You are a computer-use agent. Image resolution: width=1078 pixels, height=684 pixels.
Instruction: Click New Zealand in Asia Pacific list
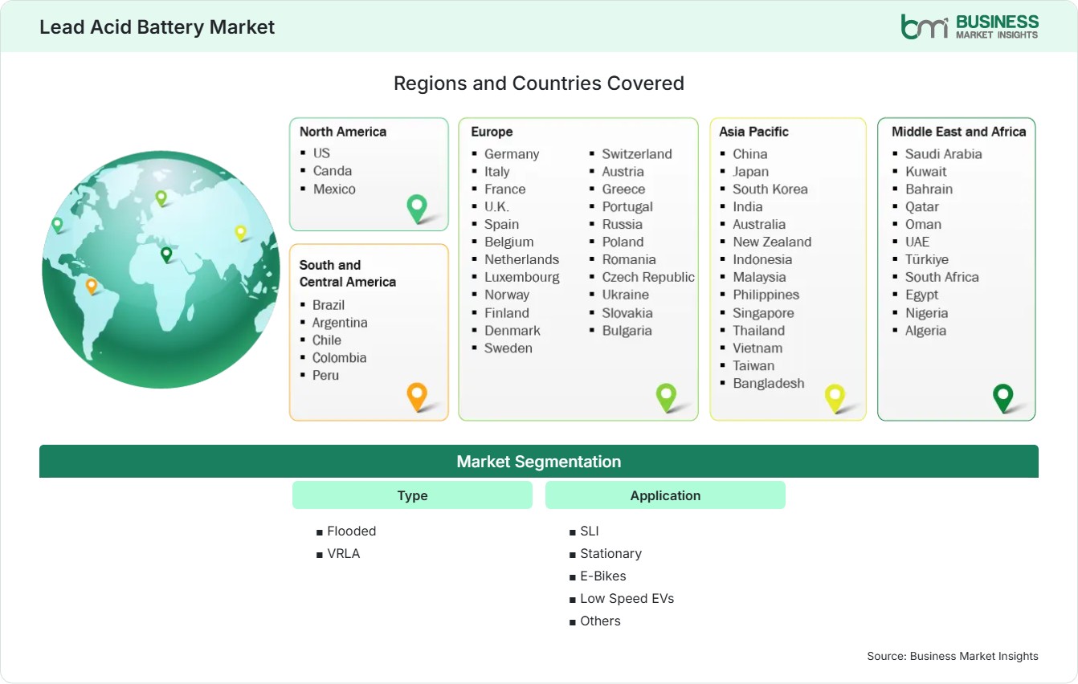tap(772, 242)
